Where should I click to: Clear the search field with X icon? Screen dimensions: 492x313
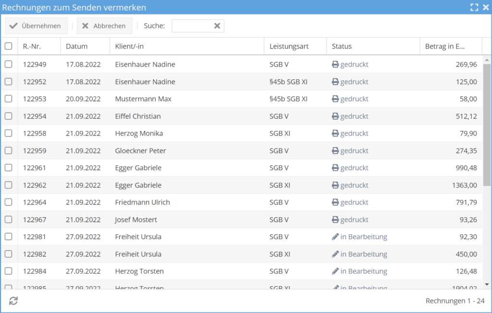coord(217,26)
